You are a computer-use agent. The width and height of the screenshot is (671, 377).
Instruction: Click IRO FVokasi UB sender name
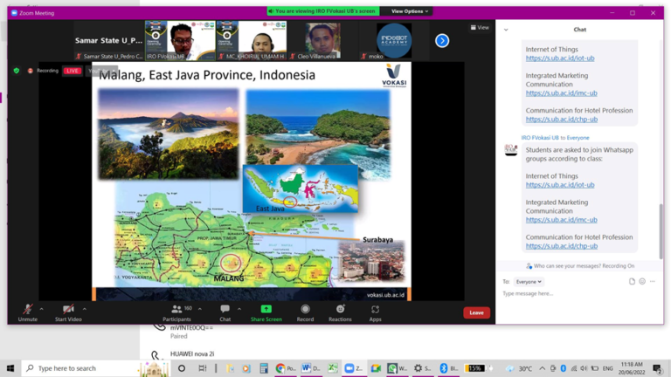tap(540, 138)
